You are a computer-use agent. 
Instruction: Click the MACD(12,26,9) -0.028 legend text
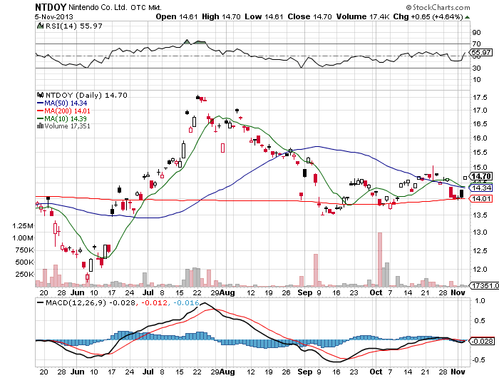(x=91, y=302)
